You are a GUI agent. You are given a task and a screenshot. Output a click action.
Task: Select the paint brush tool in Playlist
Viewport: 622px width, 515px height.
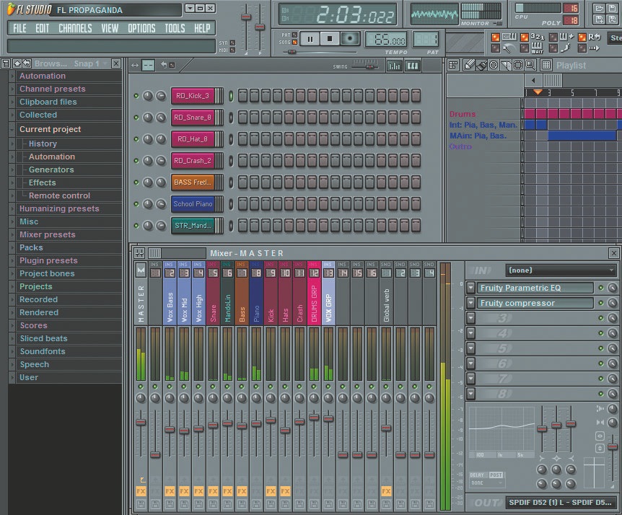point(481,65)
